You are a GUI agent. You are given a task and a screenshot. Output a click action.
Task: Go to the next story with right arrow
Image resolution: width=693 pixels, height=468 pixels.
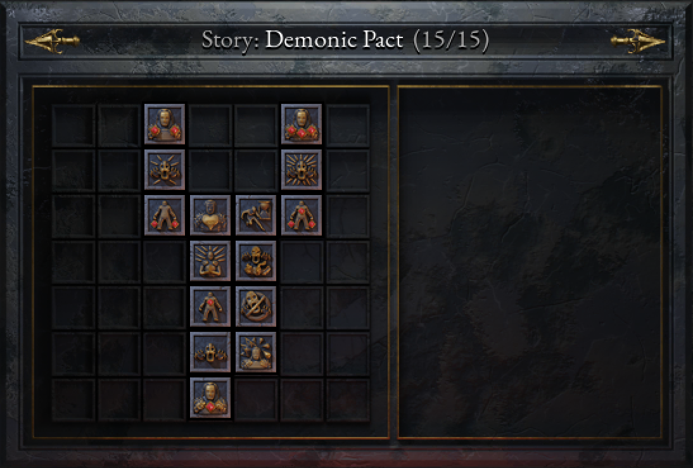638,41
